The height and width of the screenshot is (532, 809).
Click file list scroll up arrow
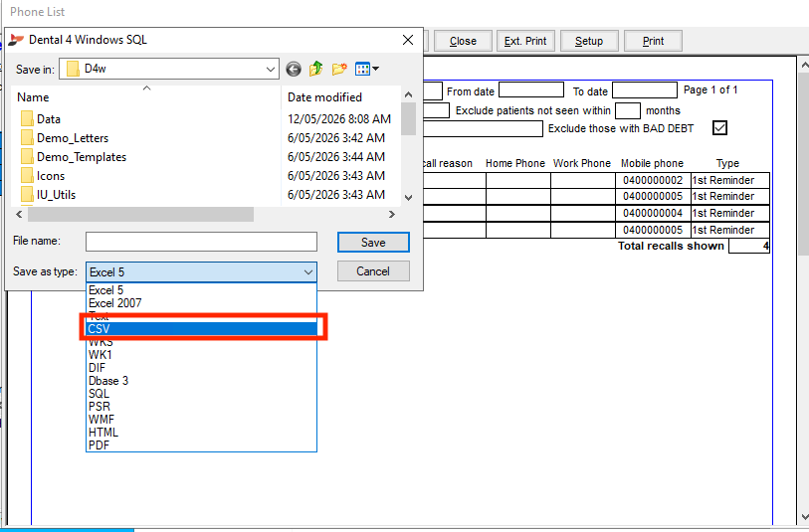coord(409,94)
